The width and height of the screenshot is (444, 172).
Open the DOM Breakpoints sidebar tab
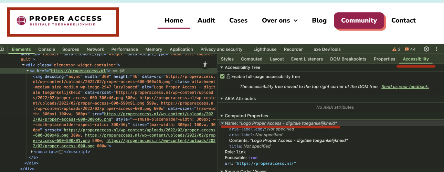coord(348,59)
